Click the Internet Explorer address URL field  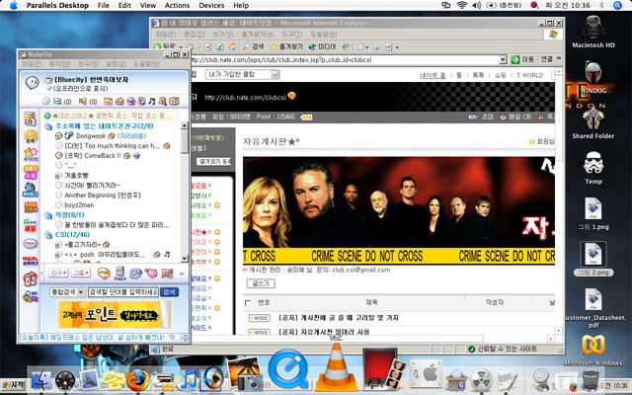click(x=345, y=59)
